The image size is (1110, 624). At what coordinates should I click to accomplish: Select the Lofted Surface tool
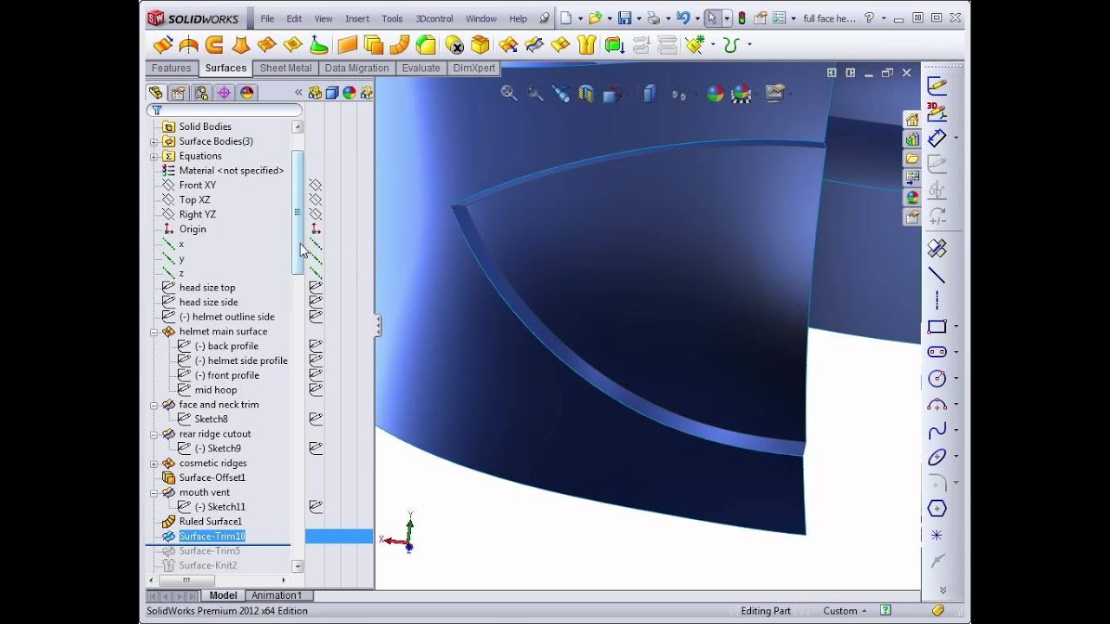pos(240,45)
